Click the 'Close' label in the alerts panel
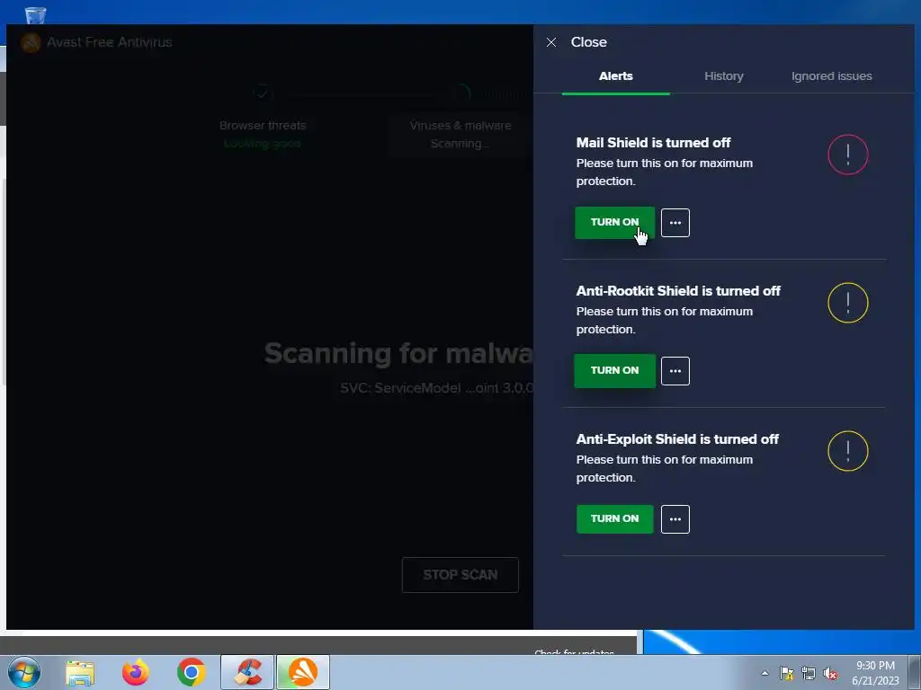 point(588,42)
